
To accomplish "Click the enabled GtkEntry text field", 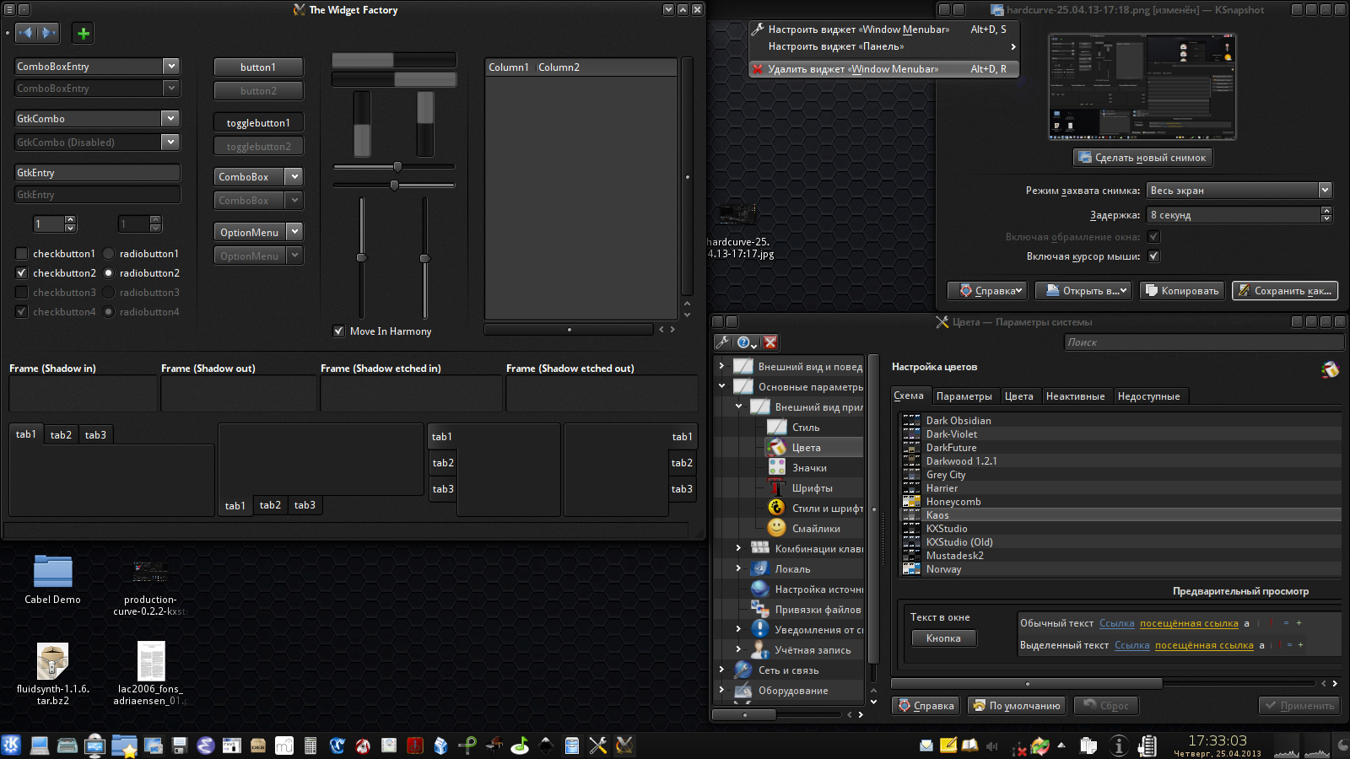I will pos(97,173).
